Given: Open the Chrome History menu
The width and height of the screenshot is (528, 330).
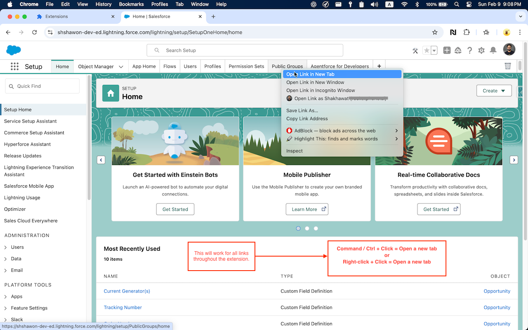Looking at the screenshot, I should pyautogui.click(x=104, y=4).
